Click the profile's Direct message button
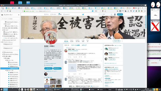The image size is (161, 91). 57,68
